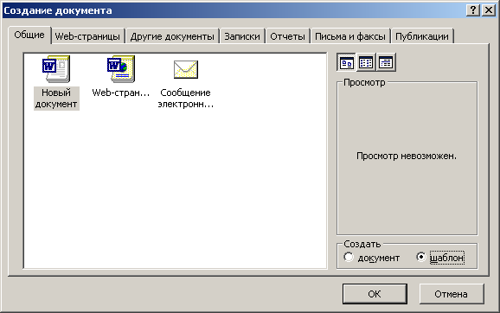500x313 pixels.
Task: Open the Публикации tab
Action: tap(422, 36)
